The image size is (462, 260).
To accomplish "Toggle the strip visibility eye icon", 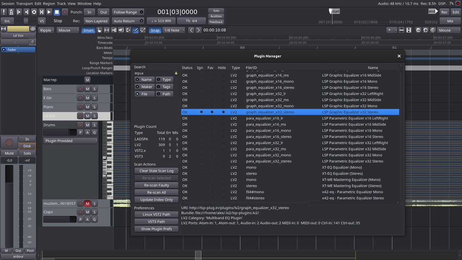I will click(x=33, y=29).
